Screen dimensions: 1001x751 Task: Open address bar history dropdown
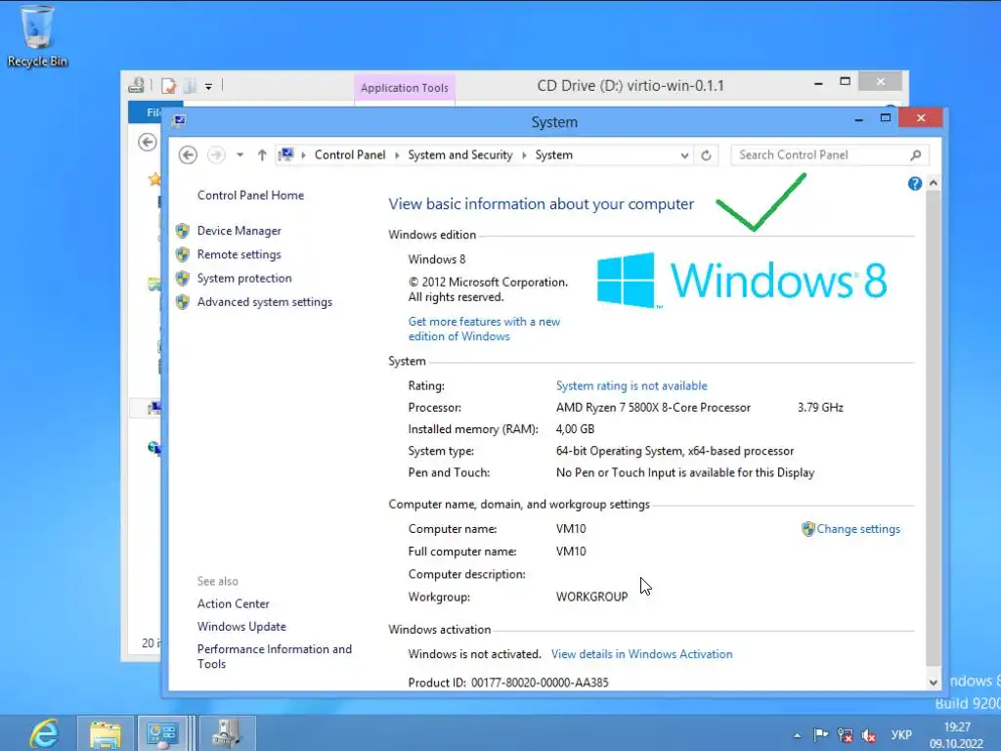[x=684, y=155]
